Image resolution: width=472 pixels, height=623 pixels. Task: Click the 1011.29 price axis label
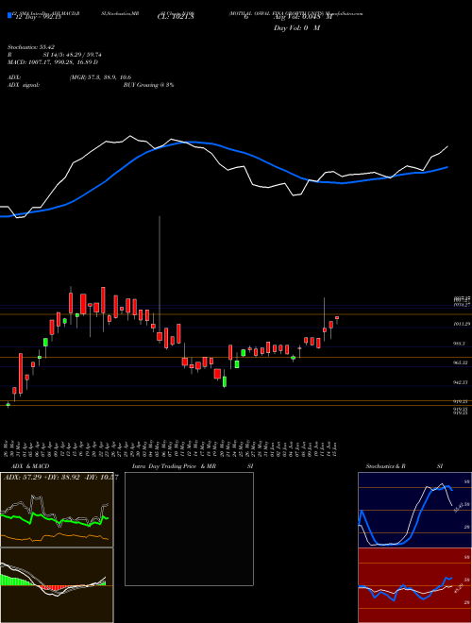pos(462,324)
